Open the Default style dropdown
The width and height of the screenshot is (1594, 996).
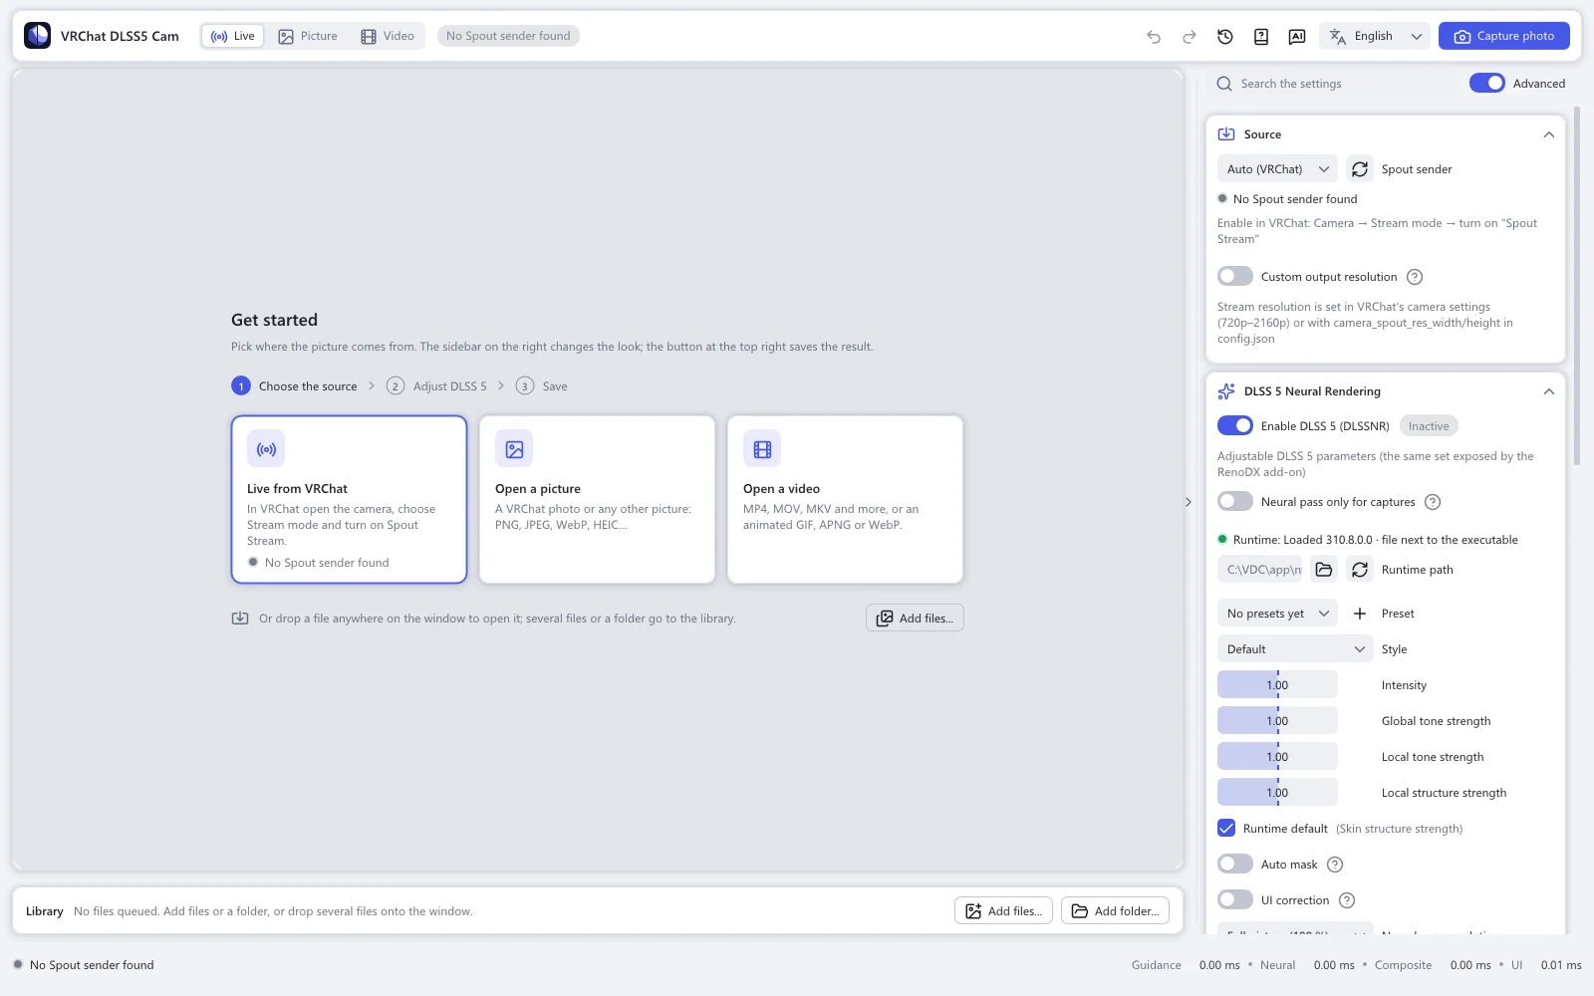click(x=1295, y=649)
